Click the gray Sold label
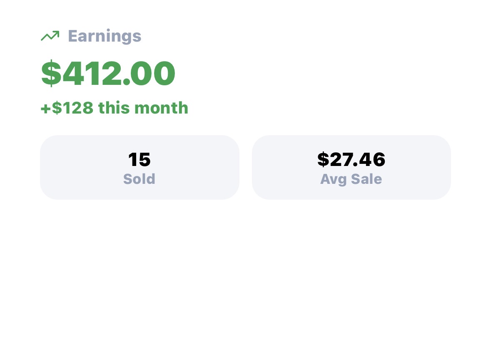Screen dimensions: 491x339 (140, 179)
